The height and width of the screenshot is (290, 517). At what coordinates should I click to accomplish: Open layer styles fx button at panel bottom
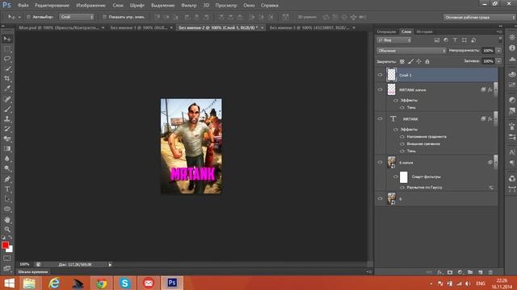[439, 272]
